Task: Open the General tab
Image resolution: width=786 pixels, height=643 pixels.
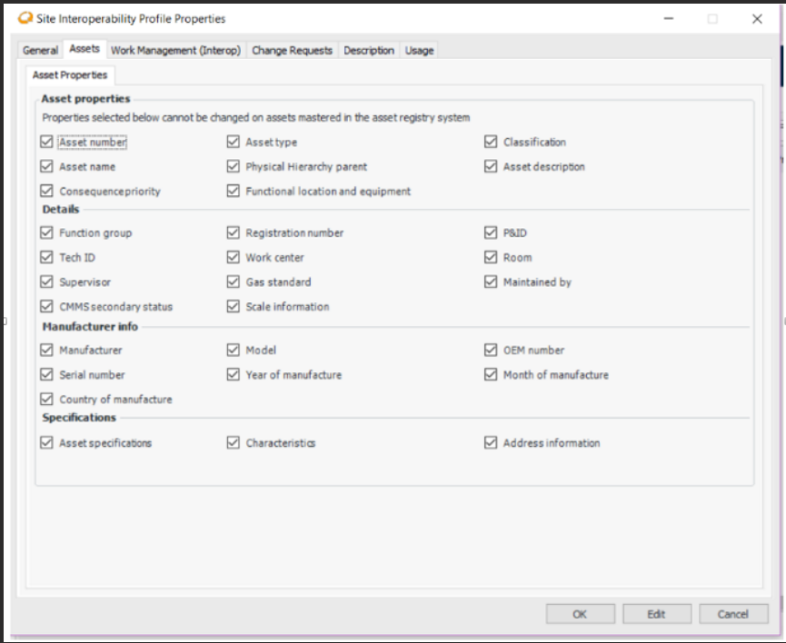Action: [40, 50]
